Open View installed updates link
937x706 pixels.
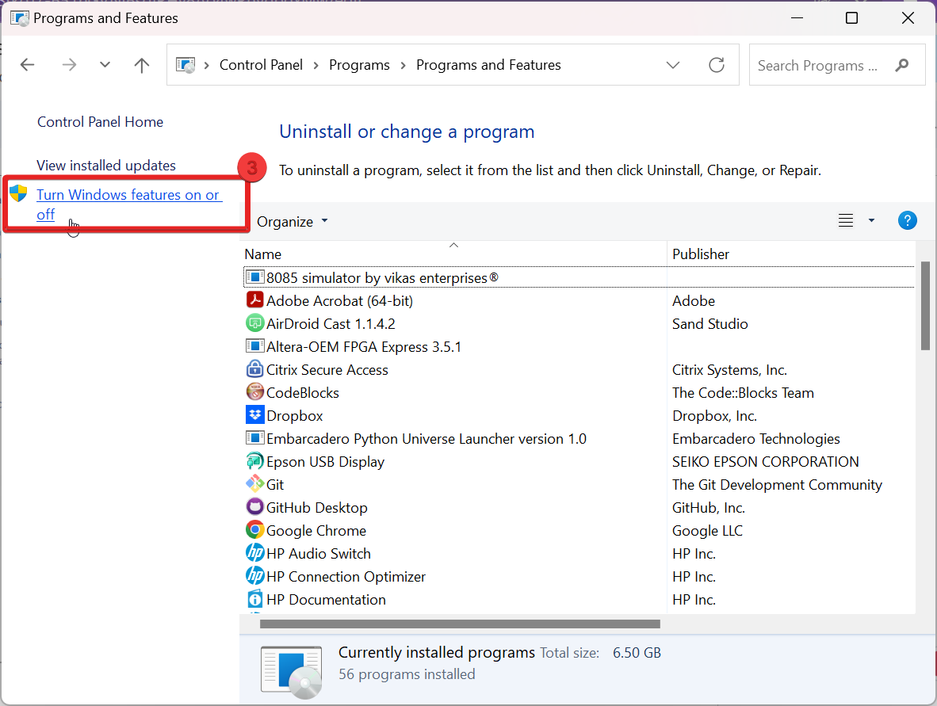(x=106, y=166)
